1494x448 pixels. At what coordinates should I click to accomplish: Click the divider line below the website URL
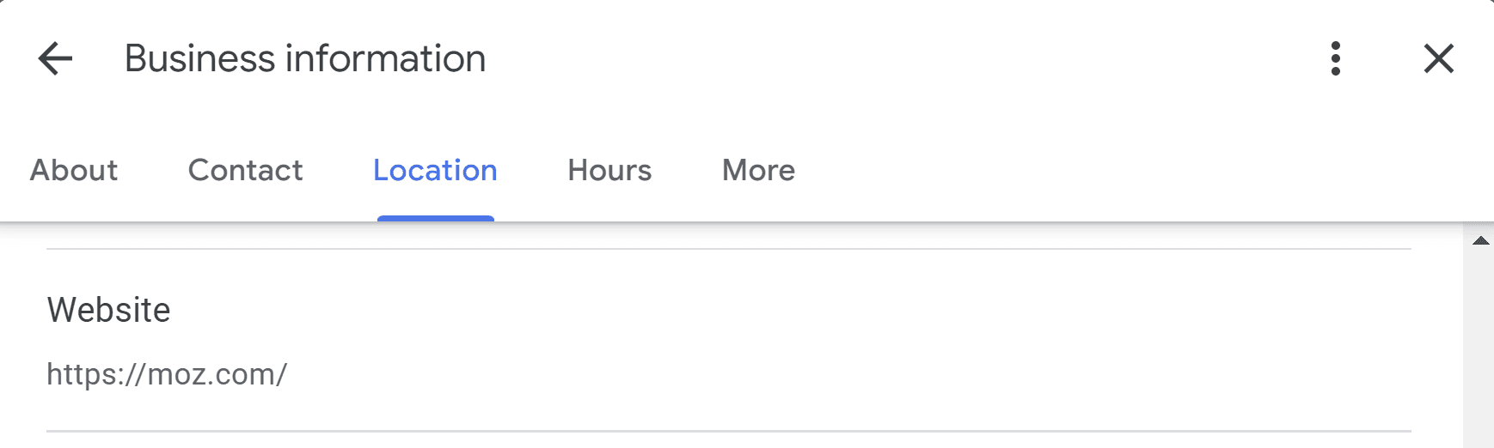[728, 431]
